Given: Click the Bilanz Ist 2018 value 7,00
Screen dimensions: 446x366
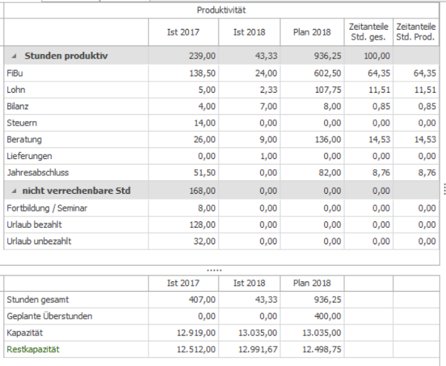Looking at the screenshot, I should click(268, 106).
